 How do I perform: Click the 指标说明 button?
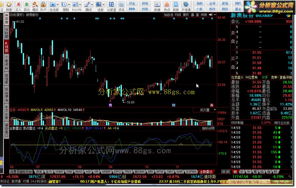click(x=208, y=128)
